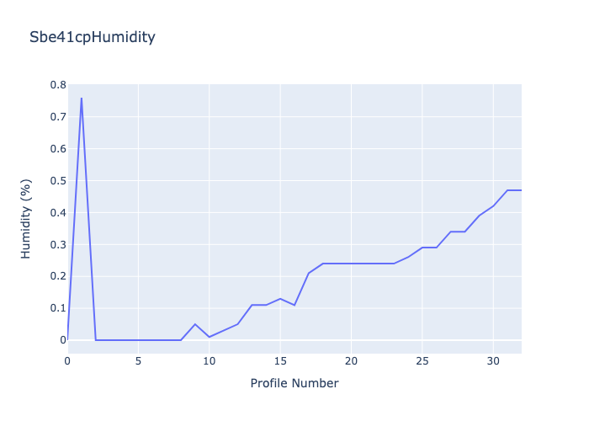Click the y-axis tick label 0.1
This screenshot has height=421, width=589.
(57, 308)
